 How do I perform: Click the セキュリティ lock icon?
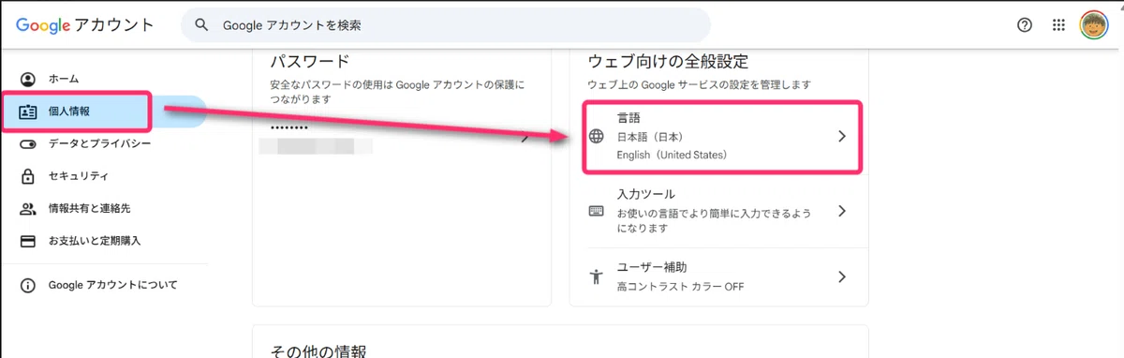point(28,175)
